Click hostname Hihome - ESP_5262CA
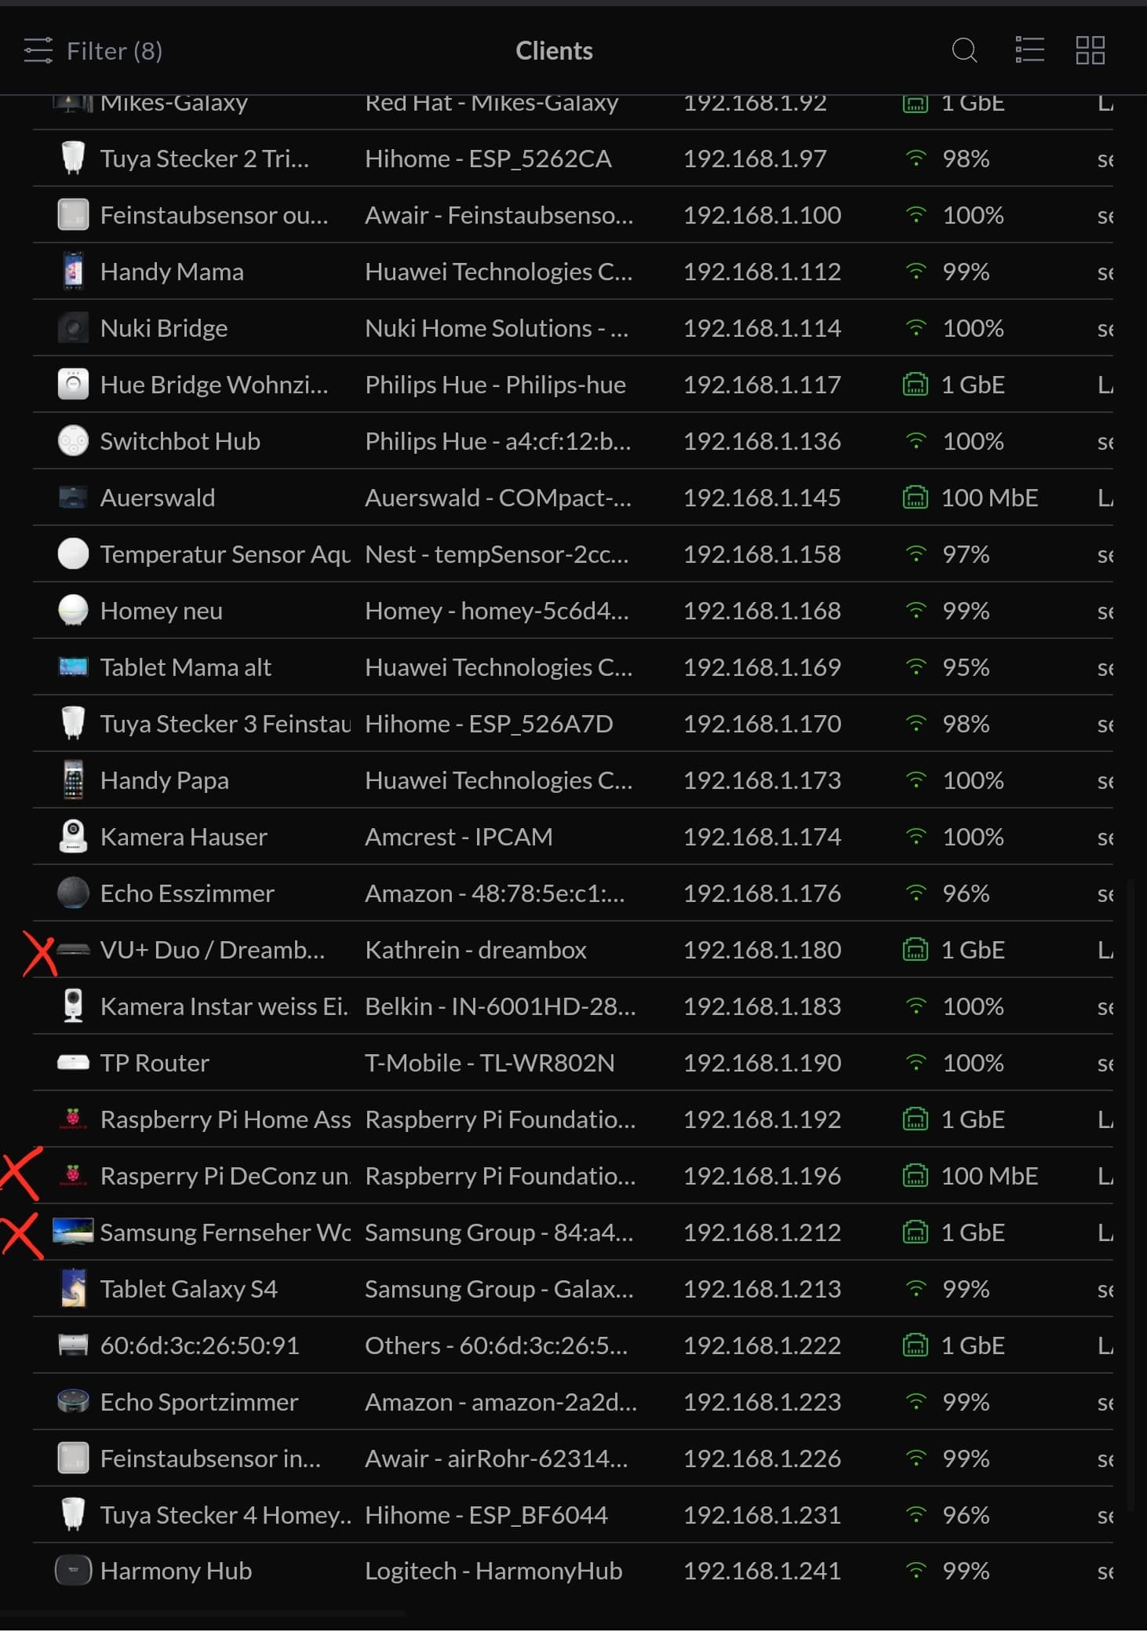 [488, 159]
